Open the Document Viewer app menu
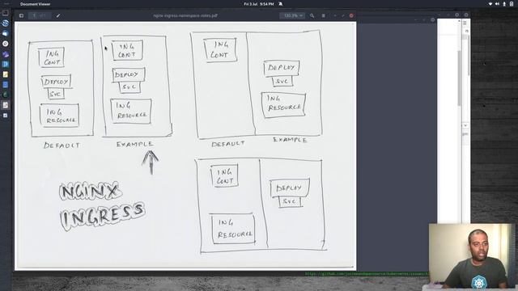Image resolution: width=518 pixels, height=291 pixels. click(35, 4)
